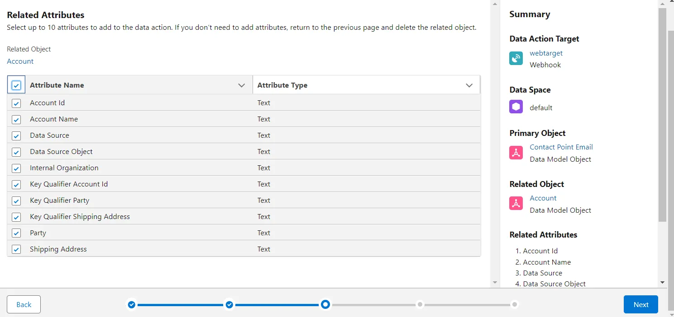Go to the second completed progress step
The height and width of the screenshot is (317, 674).
pos(229,305)
